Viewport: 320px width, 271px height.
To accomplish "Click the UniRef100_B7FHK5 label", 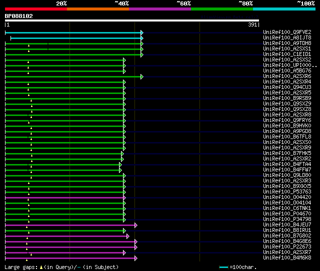I will (x=287, y=153).
